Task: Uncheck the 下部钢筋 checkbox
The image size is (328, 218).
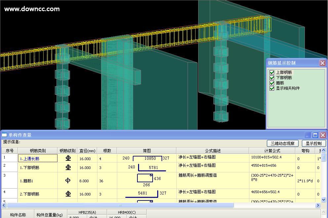Action: (x=272, y=78)
